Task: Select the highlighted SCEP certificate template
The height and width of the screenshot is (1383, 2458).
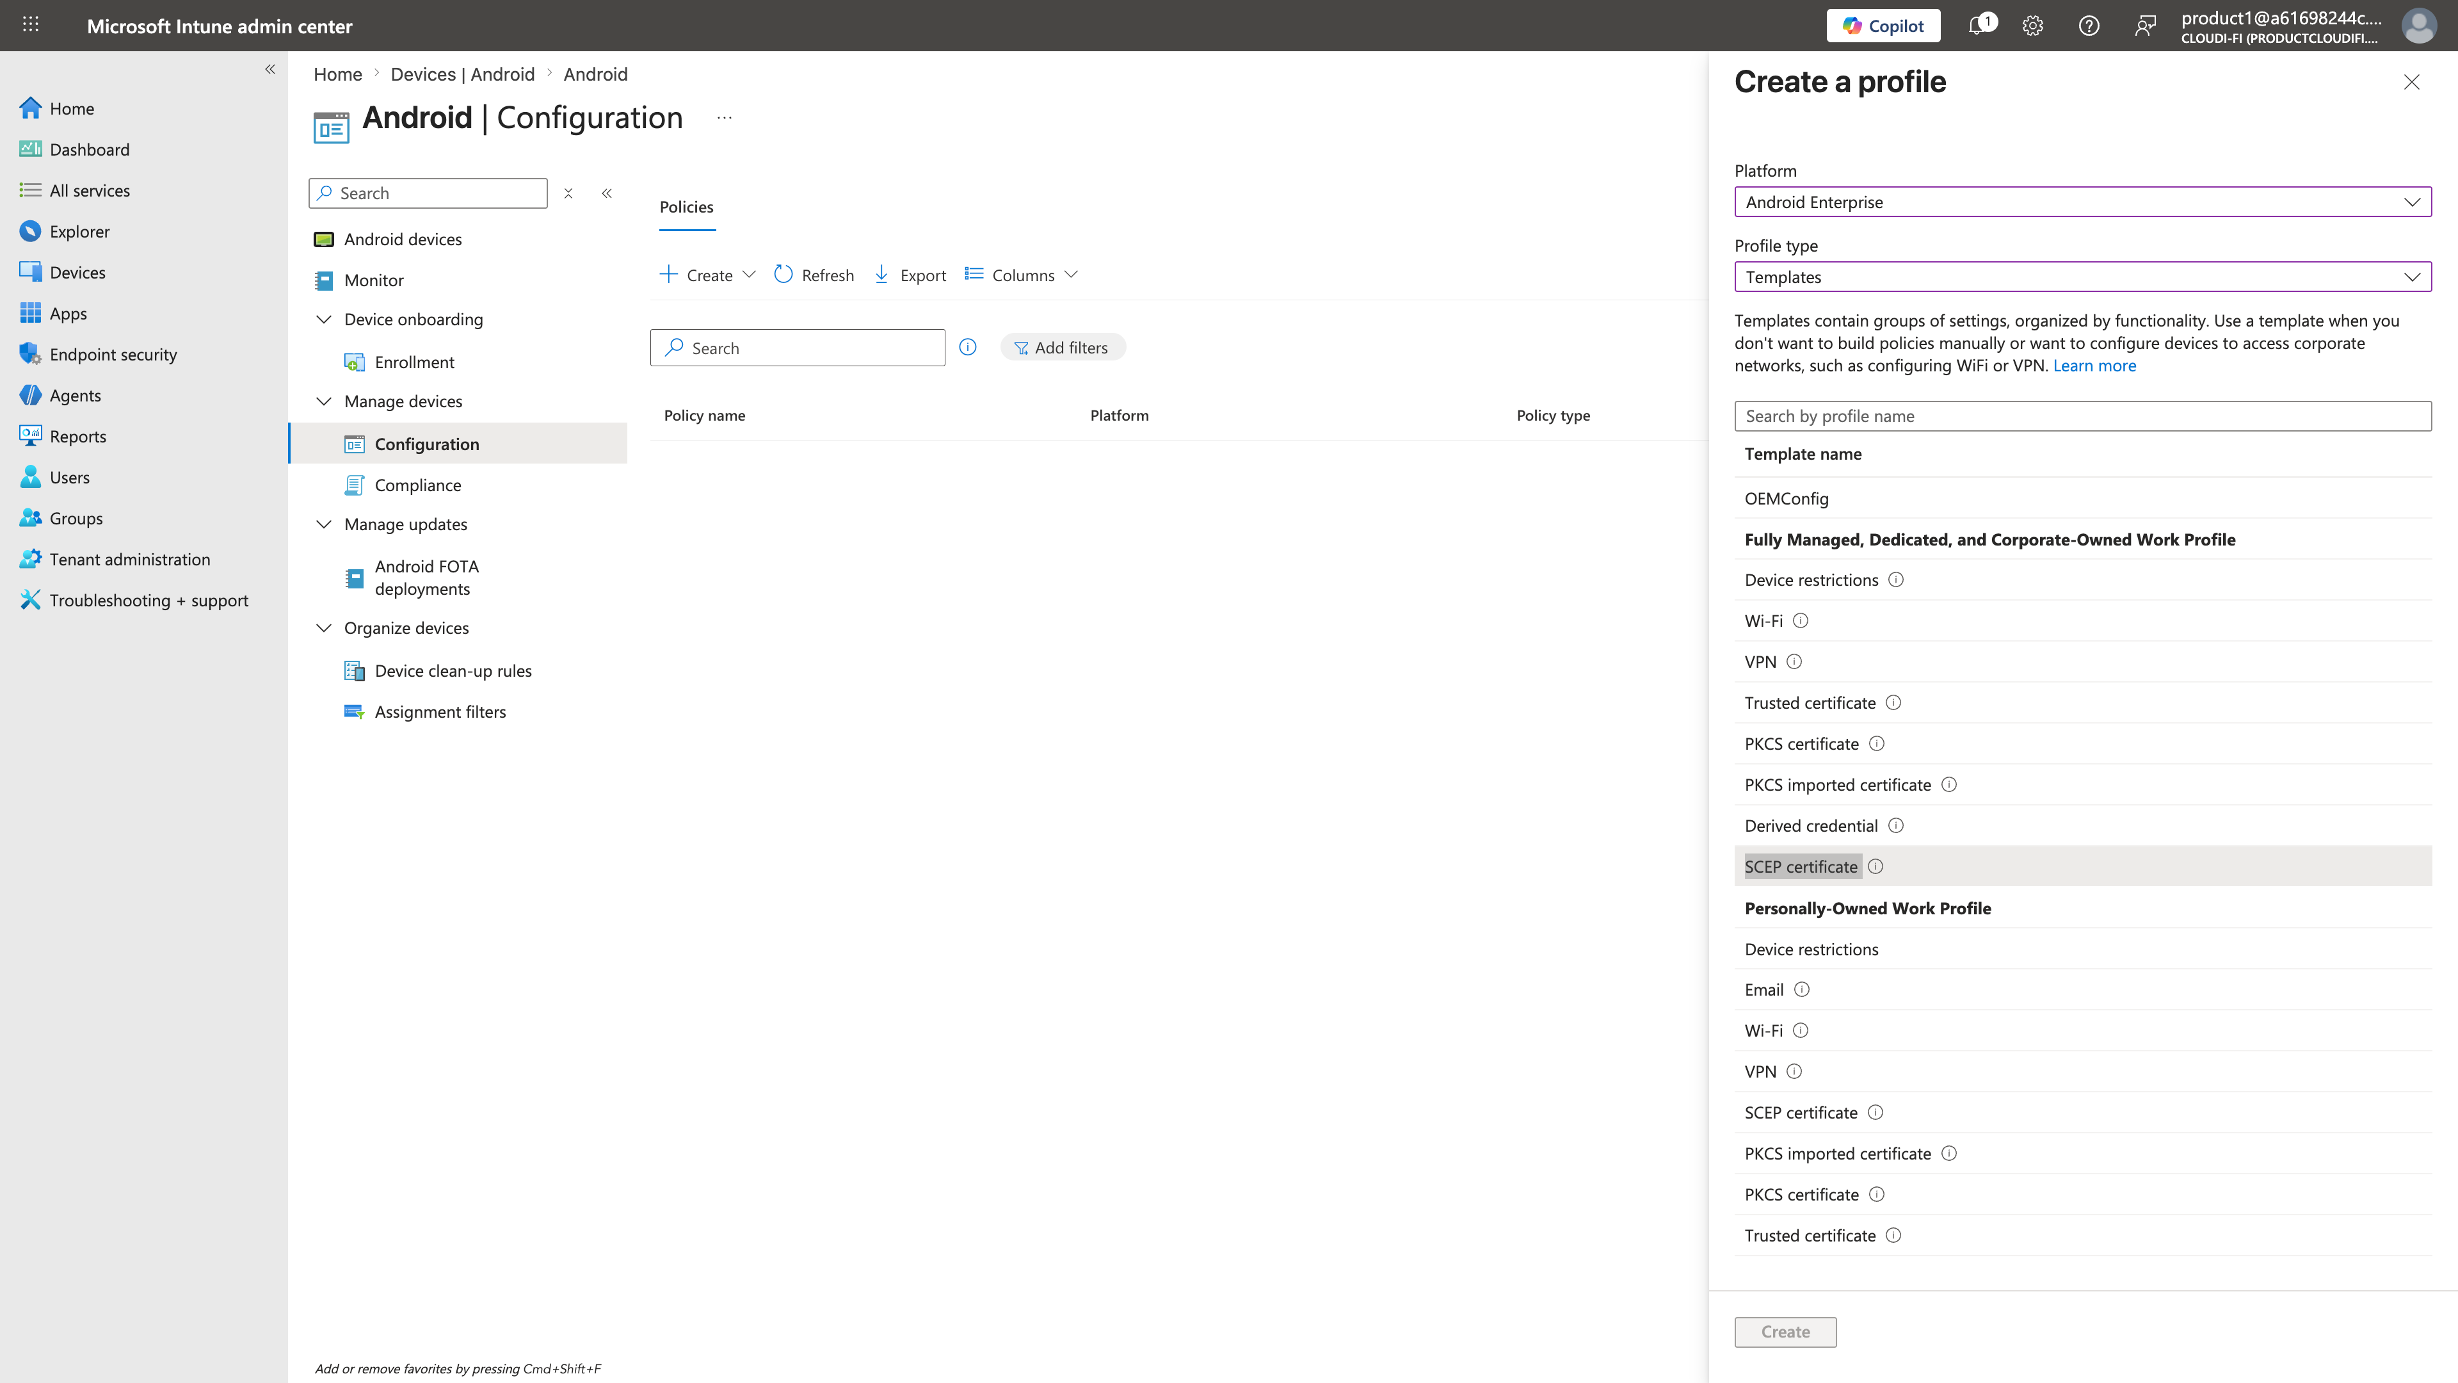Action: coord(2082,868)
